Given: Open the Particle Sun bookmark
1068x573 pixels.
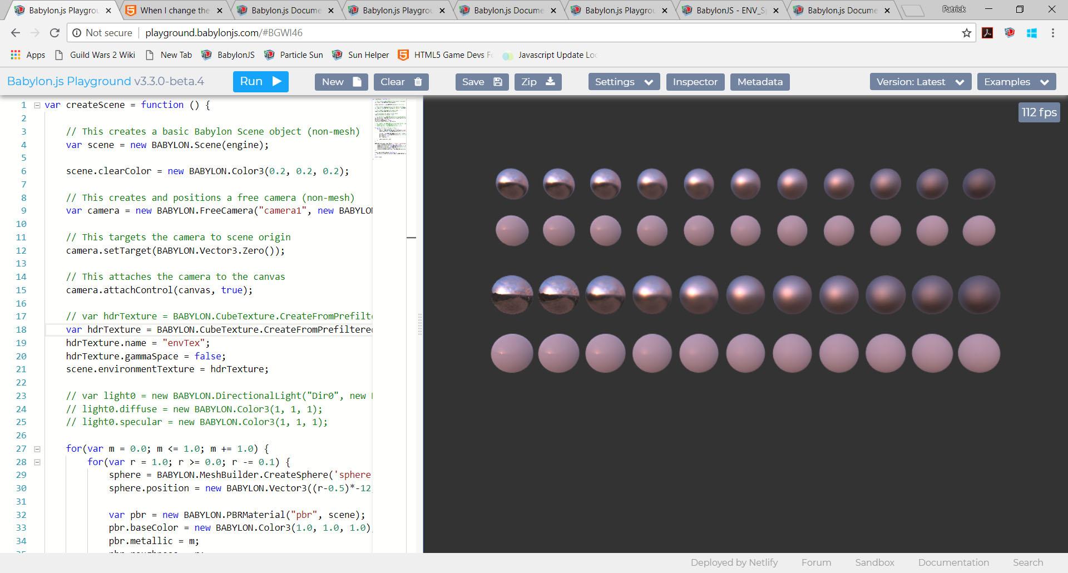Looking at the screenshot, I should (x=293, y=55).
